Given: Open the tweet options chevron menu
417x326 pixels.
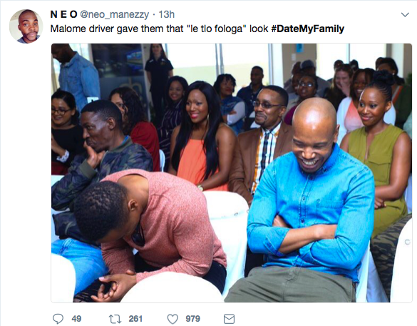Looking at the screenshot, I should tap(405, 15).
